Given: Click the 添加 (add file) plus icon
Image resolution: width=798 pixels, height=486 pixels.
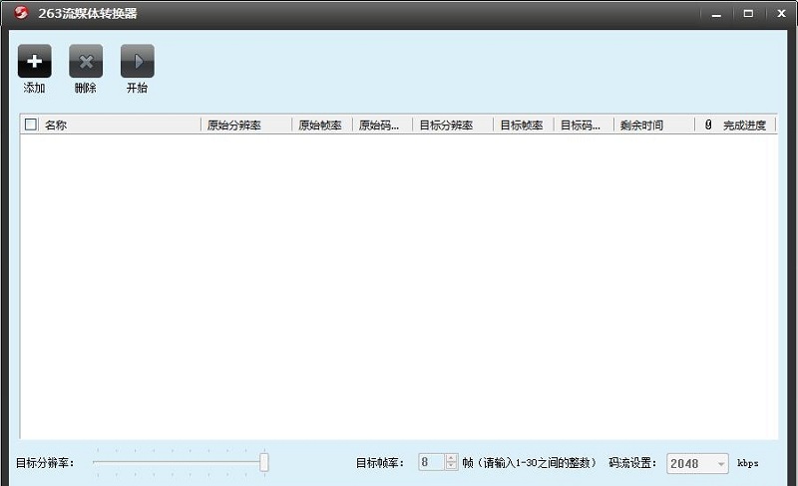Looking at the screenshot, I should (35, 61).
